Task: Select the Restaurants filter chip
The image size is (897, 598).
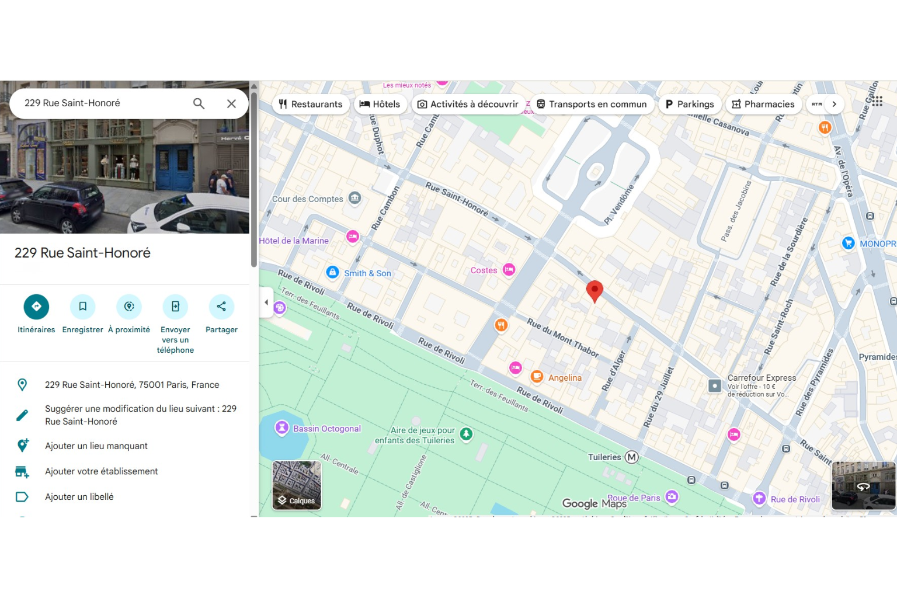Action: click(311, 105)
